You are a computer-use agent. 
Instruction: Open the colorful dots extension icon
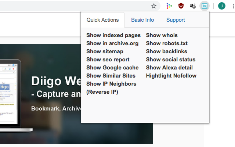click(169, 6)
